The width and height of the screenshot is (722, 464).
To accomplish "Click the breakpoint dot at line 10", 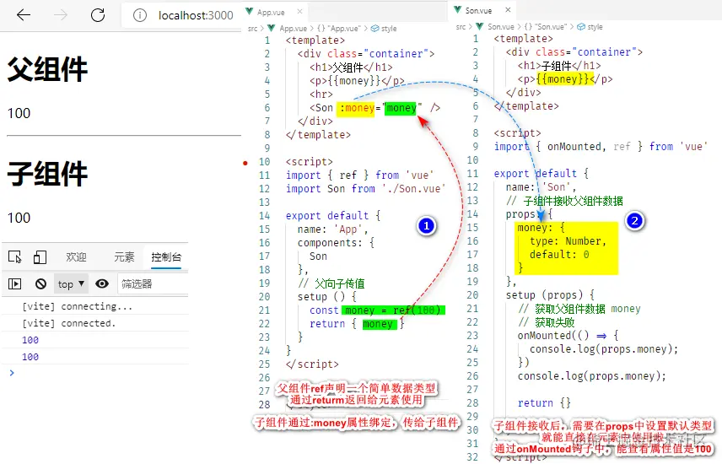I will (x=245, y=162).
